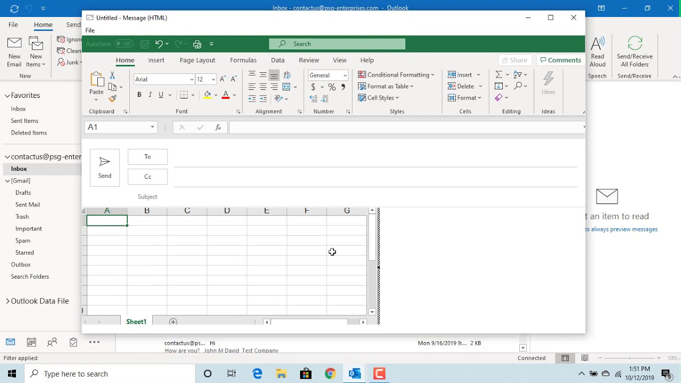This screenshot has width=681, height=383.
Task: Open the Review tab
Action: tap(309, 60)
